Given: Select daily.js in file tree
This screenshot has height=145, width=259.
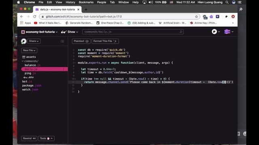Looking at the screenshot, I should click(x=45, y=69).
